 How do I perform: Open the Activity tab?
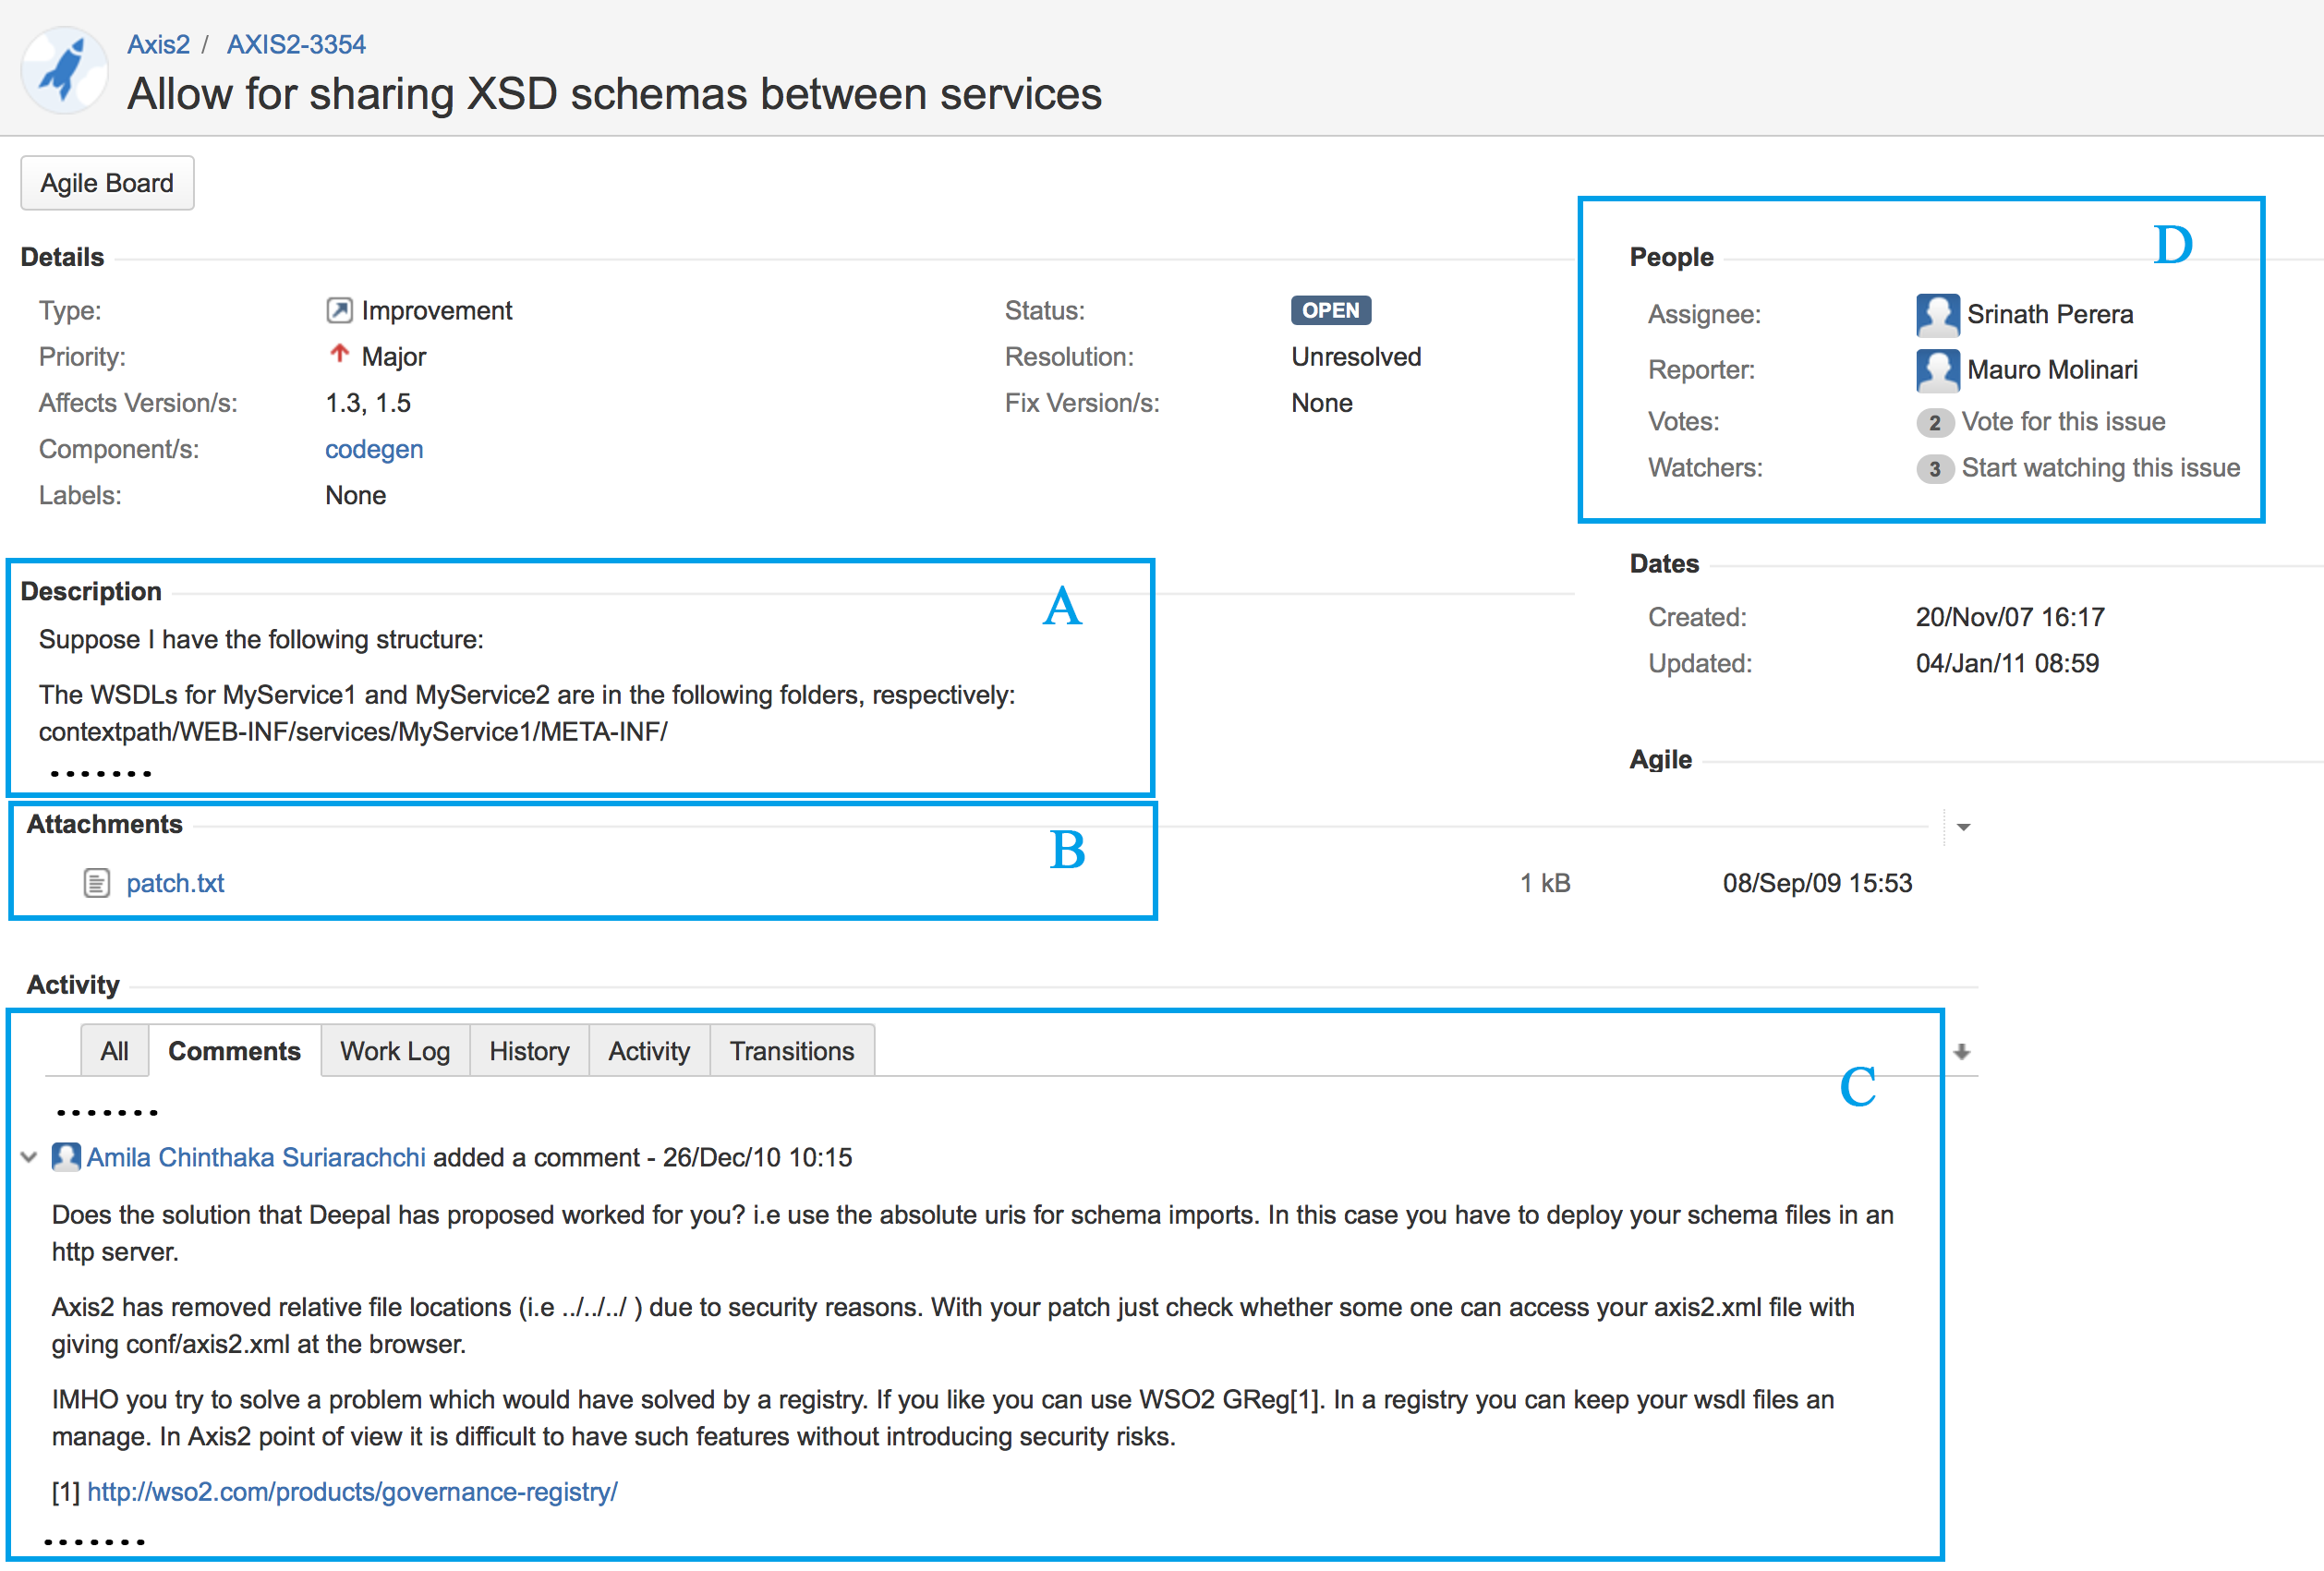[x=649, y=1051]
